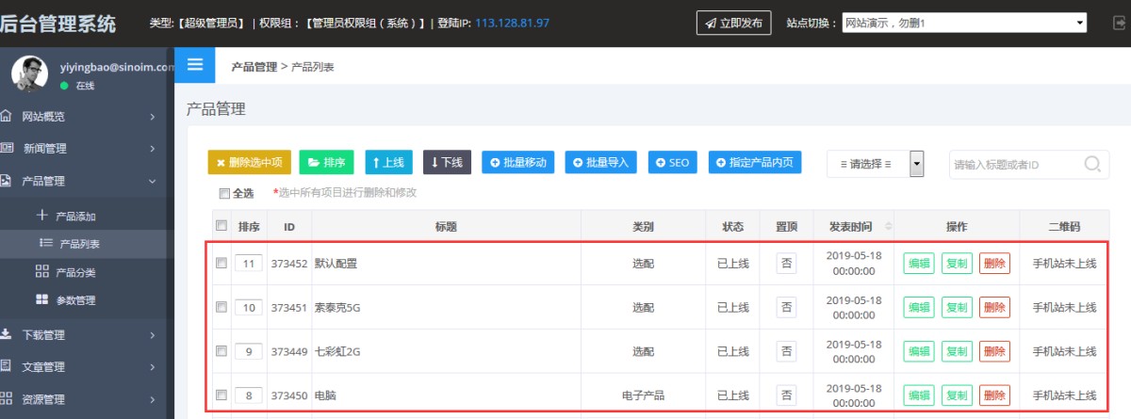Toggle the hamburger sidebar menu button
This screenshot has width=1131, height=419.
[195, 65]
